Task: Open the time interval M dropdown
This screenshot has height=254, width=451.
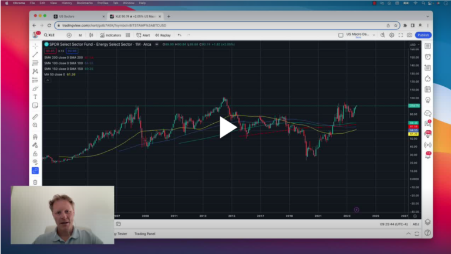Action: coord(80,35)
